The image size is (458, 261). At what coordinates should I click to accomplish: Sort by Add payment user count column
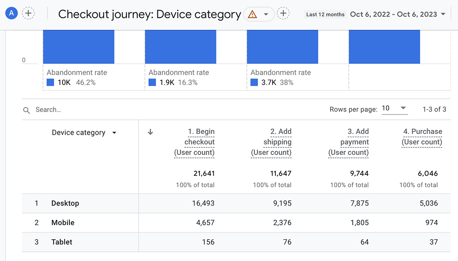click(x=348, y=142)
